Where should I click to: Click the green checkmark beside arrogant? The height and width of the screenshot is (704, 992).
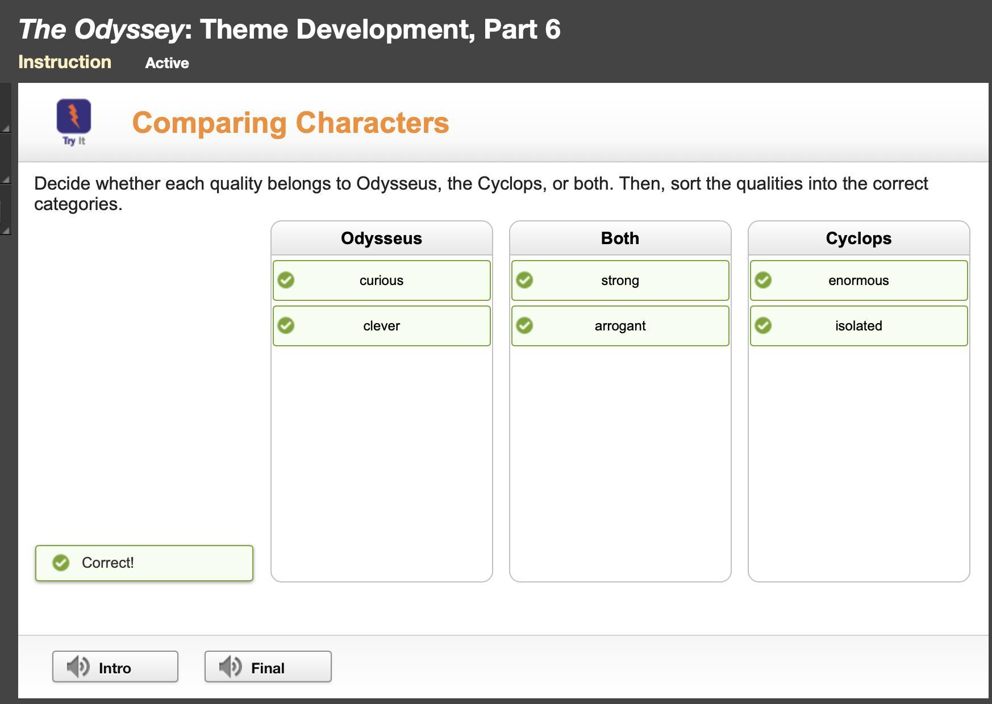(524, 325)
